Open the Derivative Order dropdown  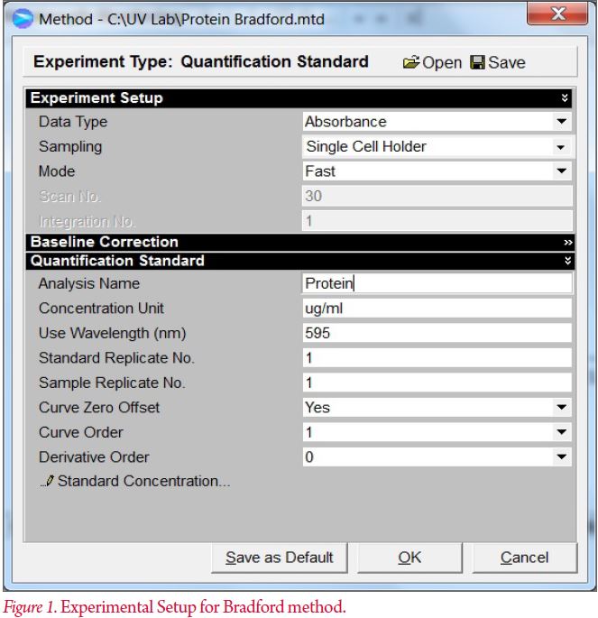click(562, 457)
